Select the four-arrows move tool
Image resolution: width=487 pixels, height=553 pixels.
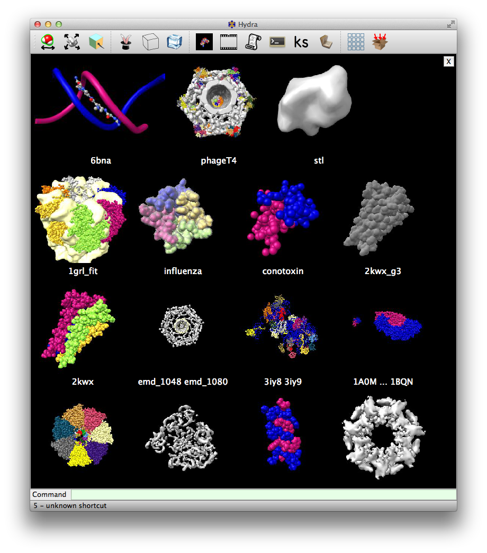pyautogui.click(x=72, y=42)
